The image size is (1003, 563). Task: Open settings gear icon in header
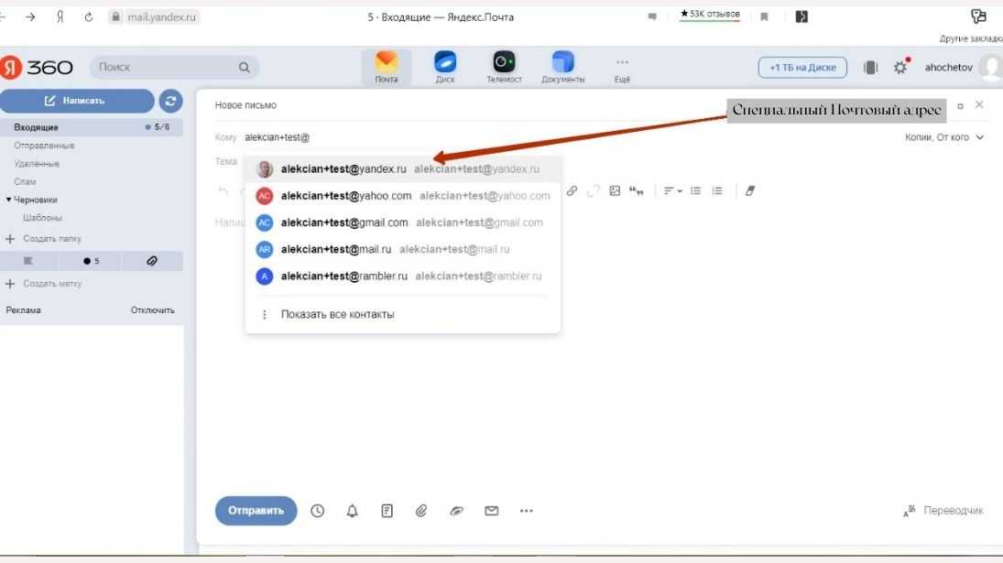tap(901, 68)
